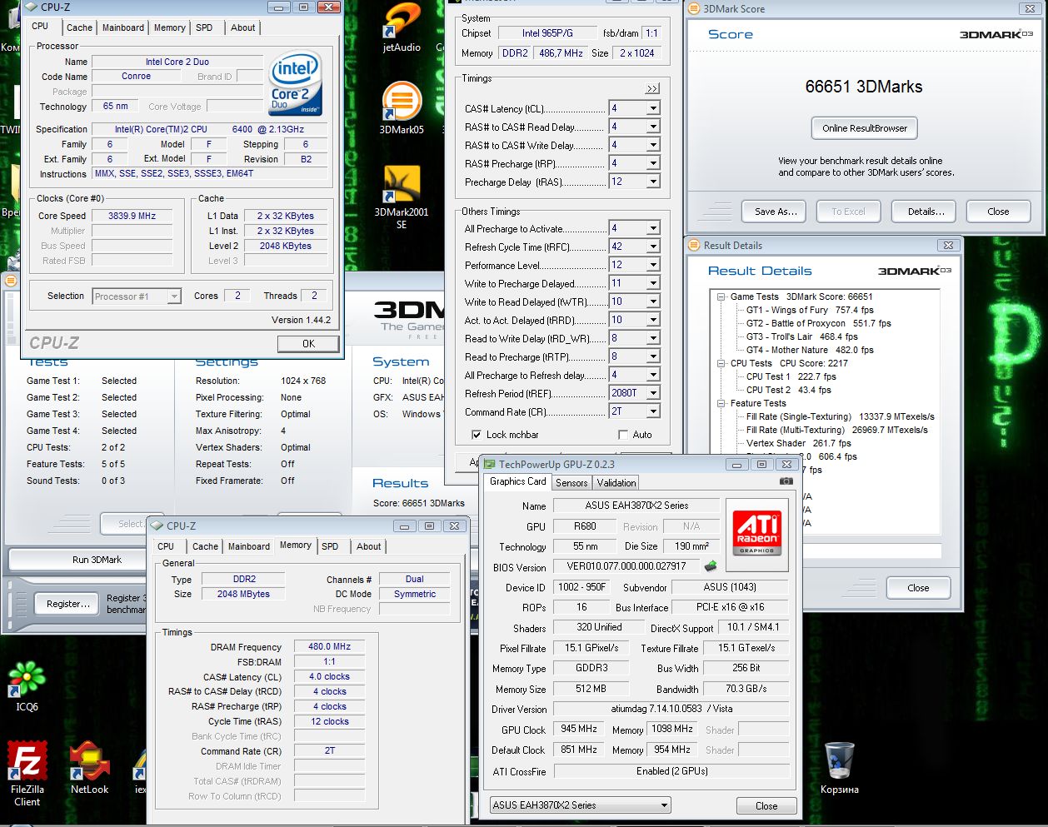Viewport: 1048px width, 827px height.
Task: Enable the Lock mchbar checkbox
Action: pos(477,435)
